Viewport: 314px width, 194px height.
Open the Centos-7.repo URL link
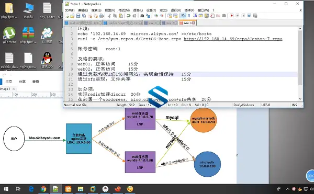233,39
